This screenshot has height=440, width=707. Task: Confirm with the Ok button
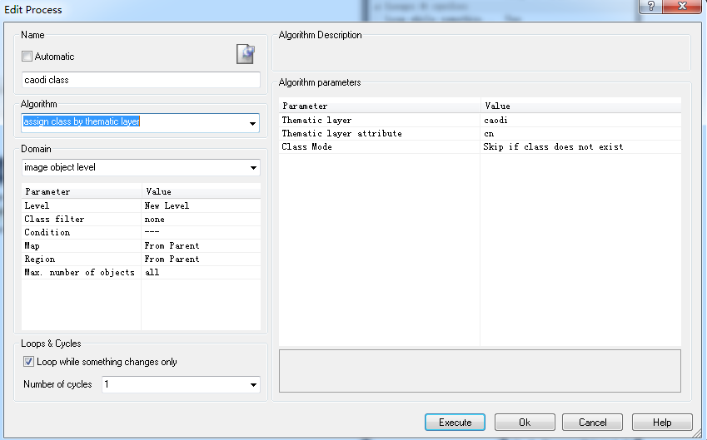[525, 423]
